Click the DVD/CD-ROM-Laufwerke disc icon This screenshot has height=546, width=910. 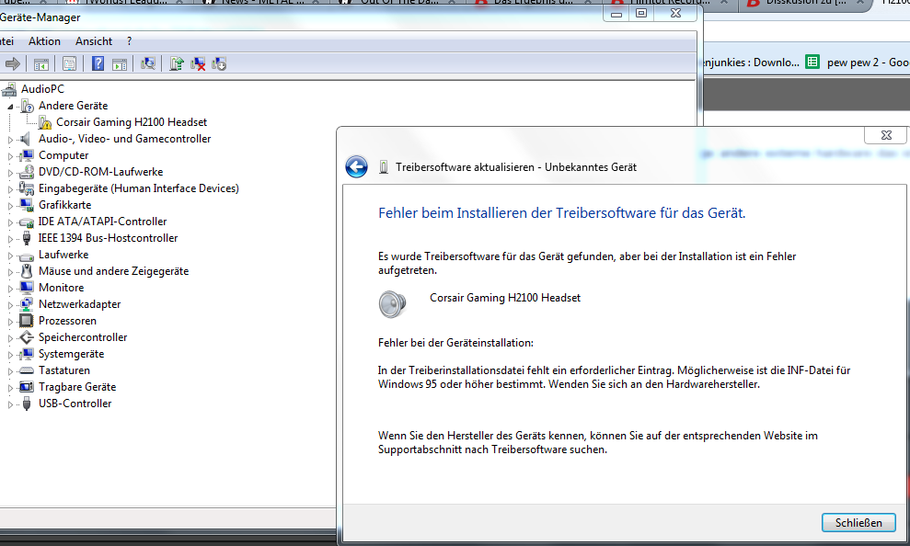click(x=26, y=172)
